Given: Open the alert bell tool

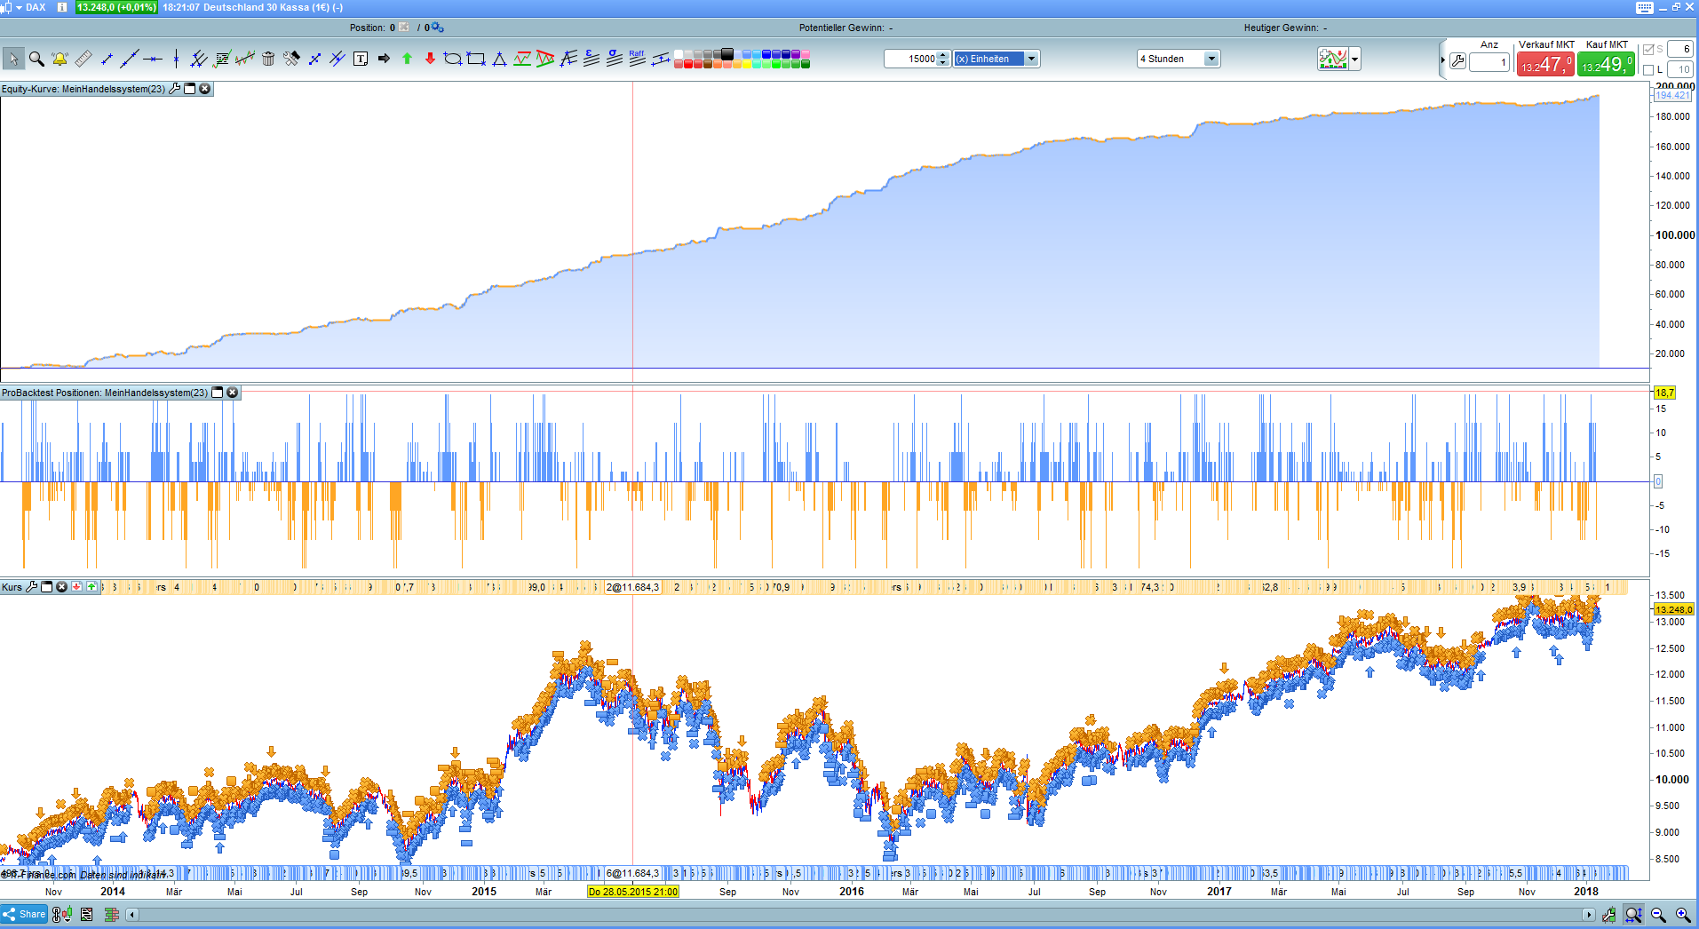Looking at the screenshot, I should tap(60, 59).
